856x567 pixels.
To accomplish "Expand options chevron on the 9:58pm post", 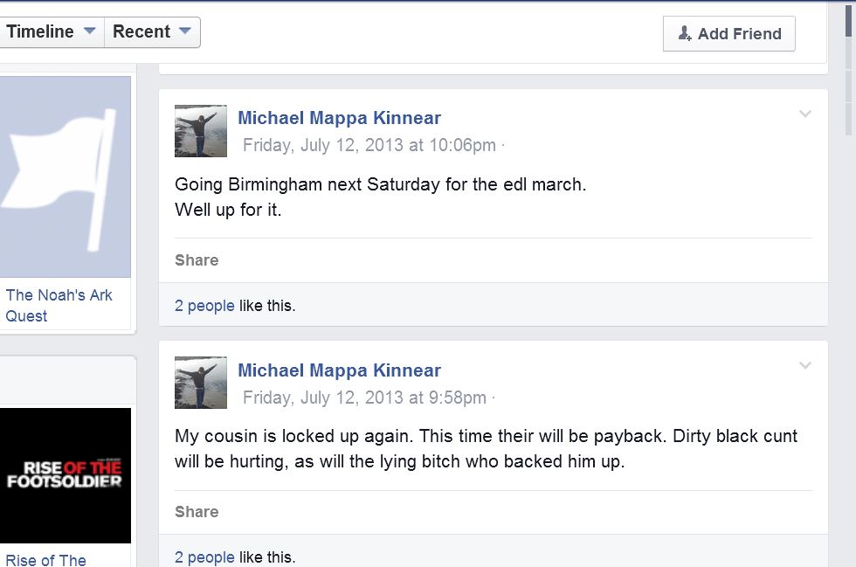I will point(805,365).
